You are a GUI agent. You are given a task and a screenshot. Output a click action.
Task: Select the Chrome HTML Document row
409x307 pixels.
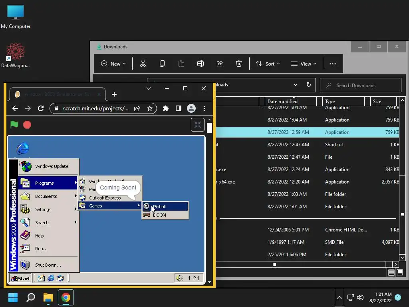[307, 230]
